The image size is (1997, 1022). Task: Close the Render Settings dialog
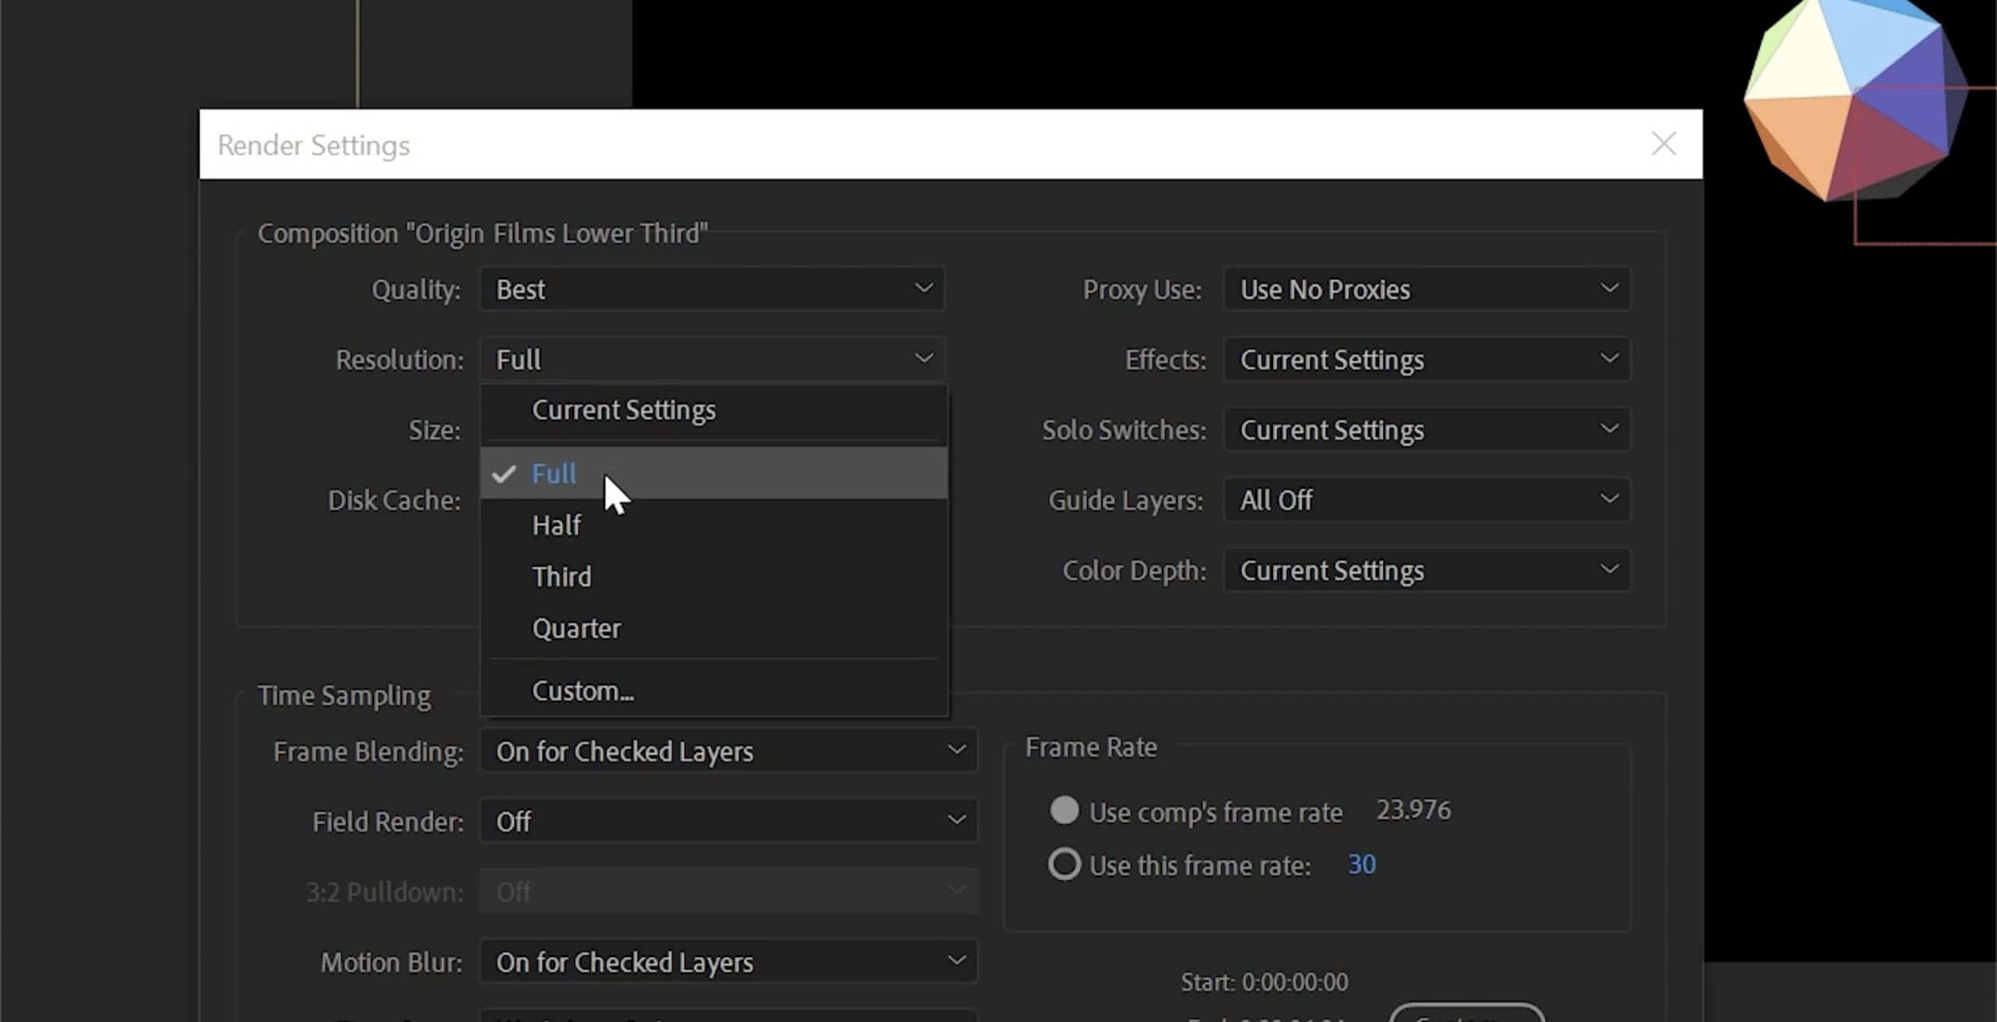(1663, 144)
